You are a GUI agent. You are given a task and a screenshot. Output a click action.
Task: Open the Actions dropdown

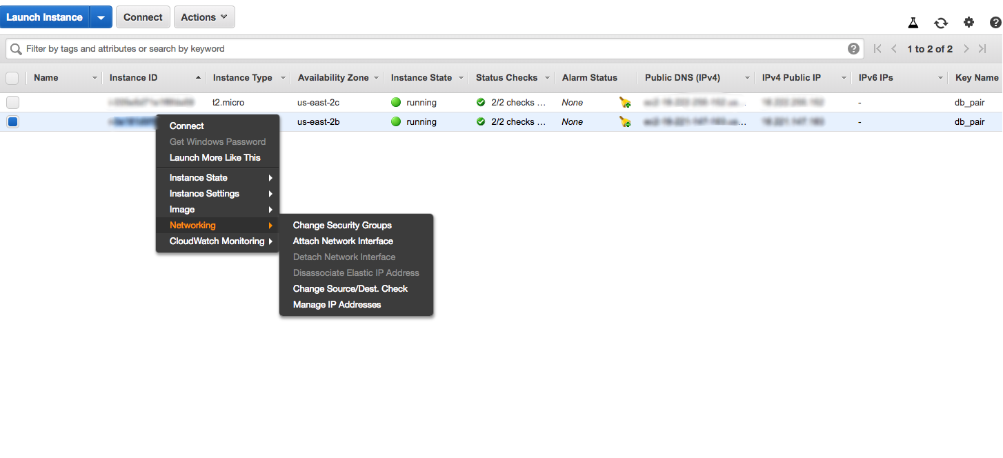point(204,17)
